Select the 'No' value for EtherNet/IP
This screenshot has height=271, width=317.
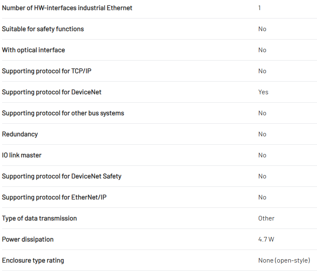tap(262, 197)
